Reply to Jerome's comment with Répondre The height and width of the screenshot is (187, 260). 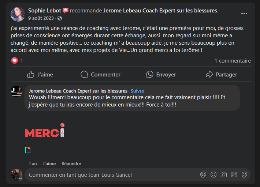point(71,164)
